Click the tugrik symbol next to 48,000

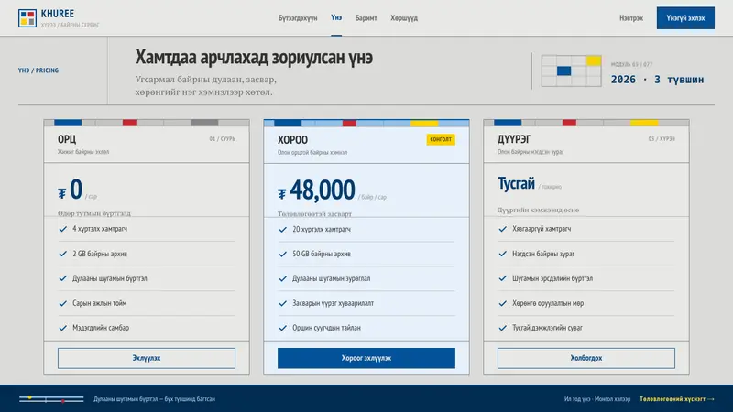point(282,194)
